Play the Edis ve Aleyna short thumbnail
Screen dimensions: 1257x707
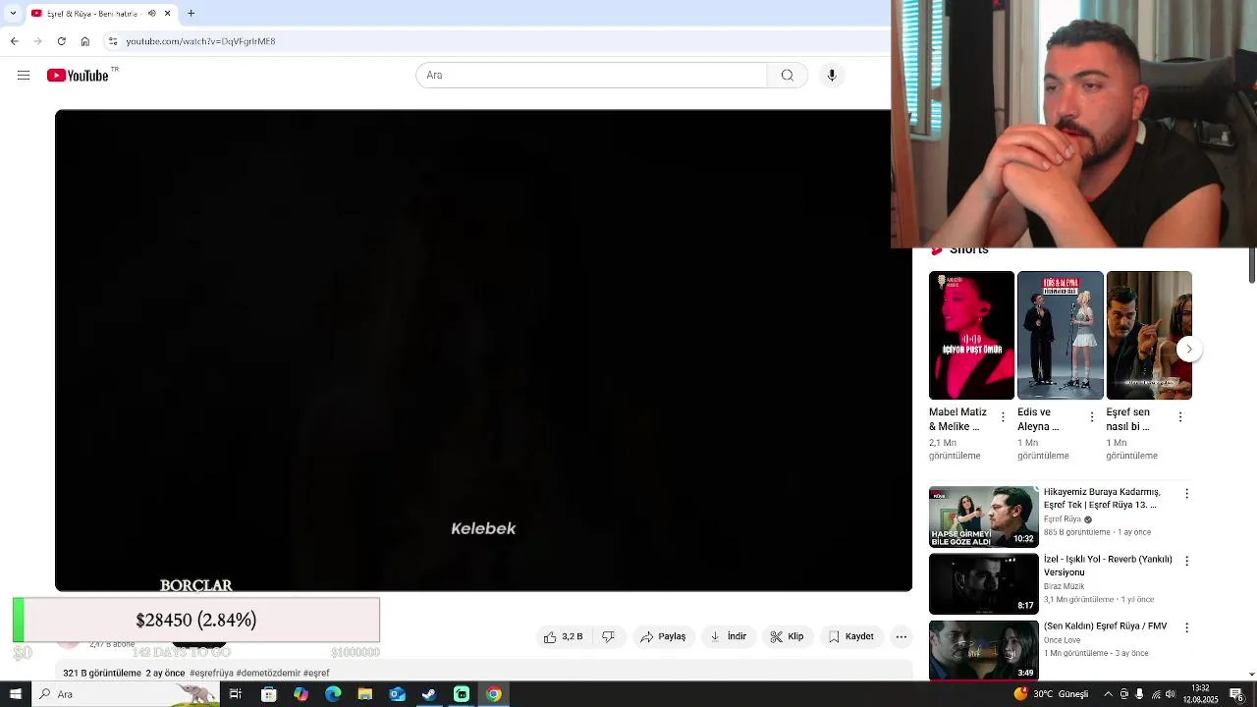click(1061, 336)
